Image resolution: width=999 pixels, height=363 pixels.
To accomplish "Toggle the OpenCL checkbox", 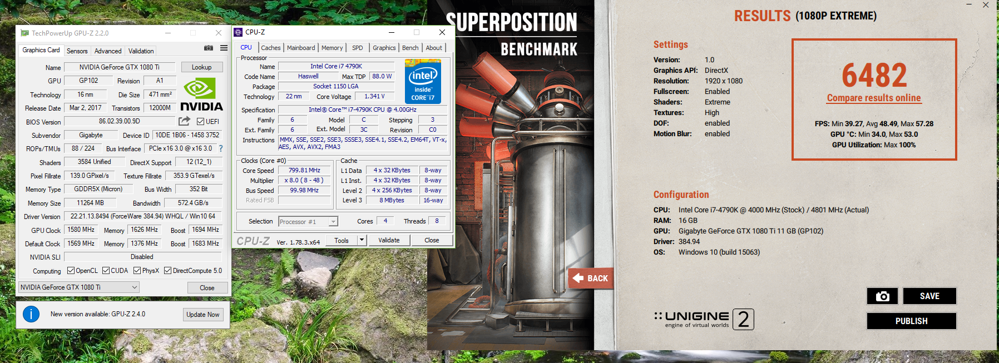I will [x=71, y=271].
